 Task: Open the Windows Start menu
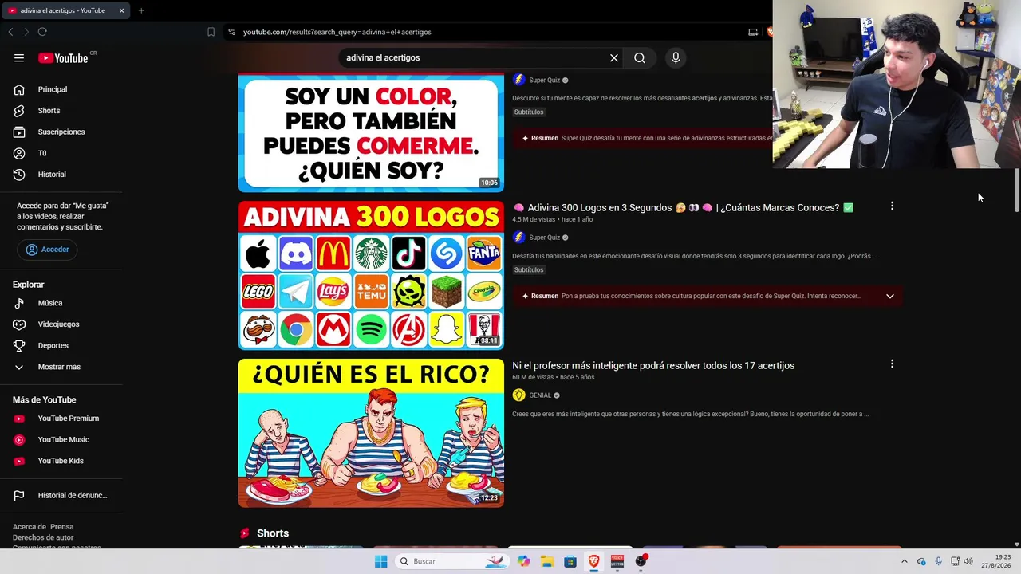(x=381, y=561)
